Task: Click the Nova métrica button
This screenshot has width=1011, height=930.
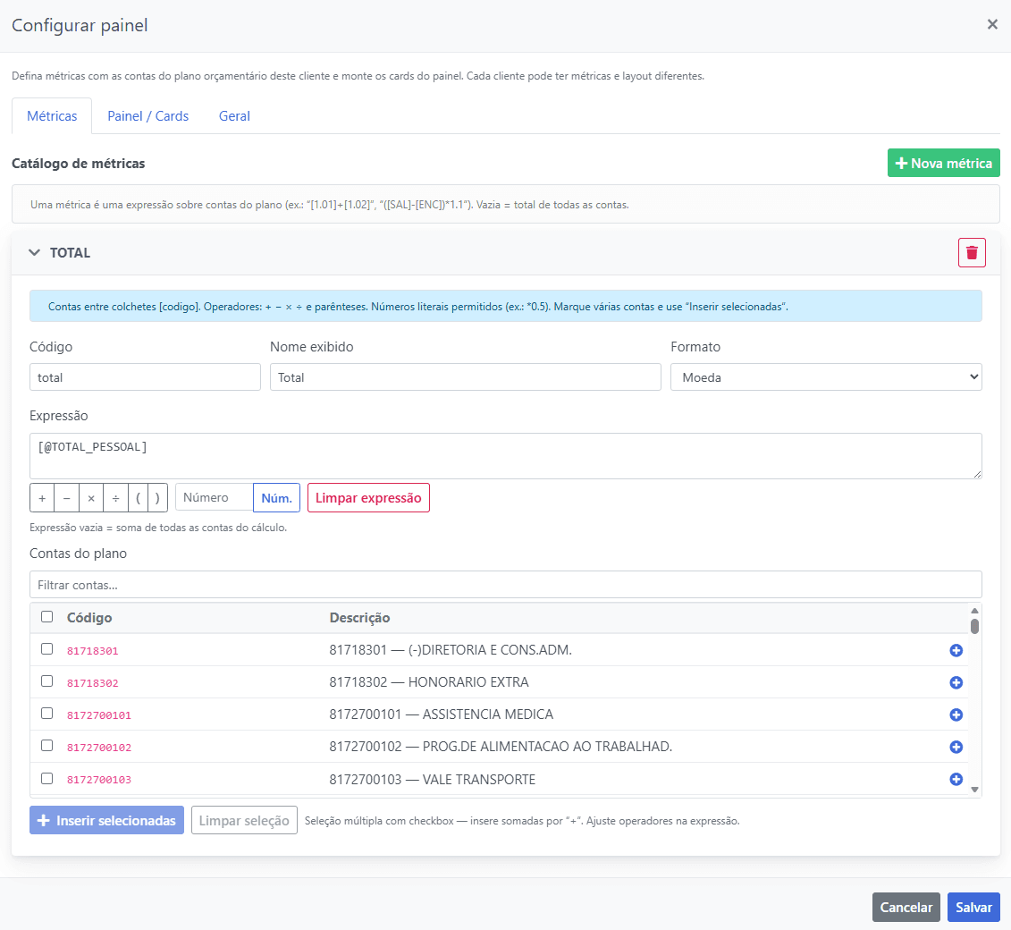Action: pyautogui.click(x=943, y=163)
